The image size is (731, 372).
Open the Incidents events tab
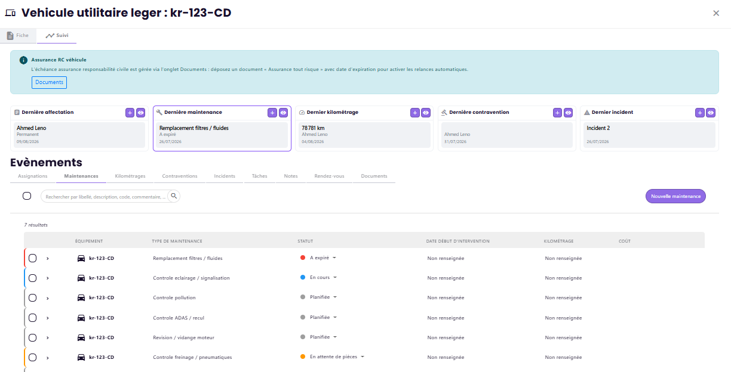225,176
